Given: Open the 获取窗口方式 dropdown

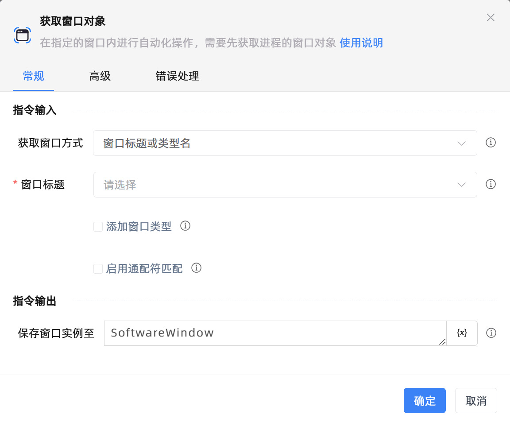Looking at the screenshot, I should point(285,143).
